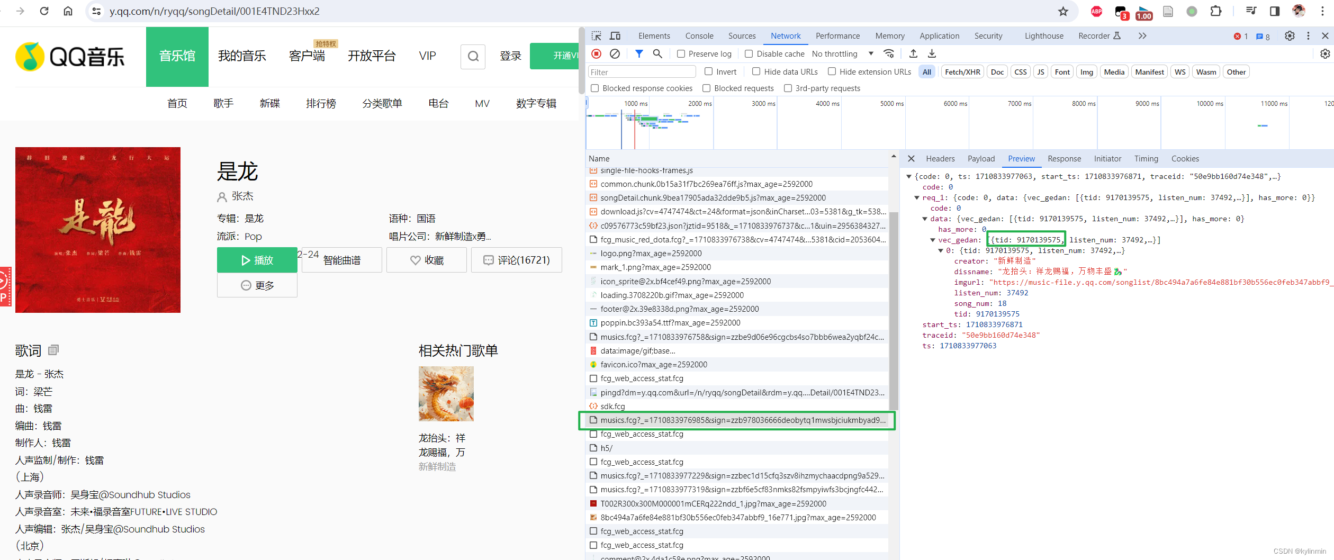This screenshot has width=1334, height=560.
Task: Collapse the vec_gedan item 0 node
Action: pos(941,250)
